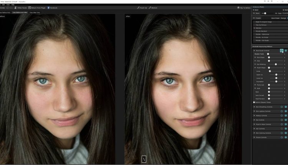The height and width of the screenshot is (165, 288).
Task: Select the Female - Glamorous preset
Action: pos(270,34)
